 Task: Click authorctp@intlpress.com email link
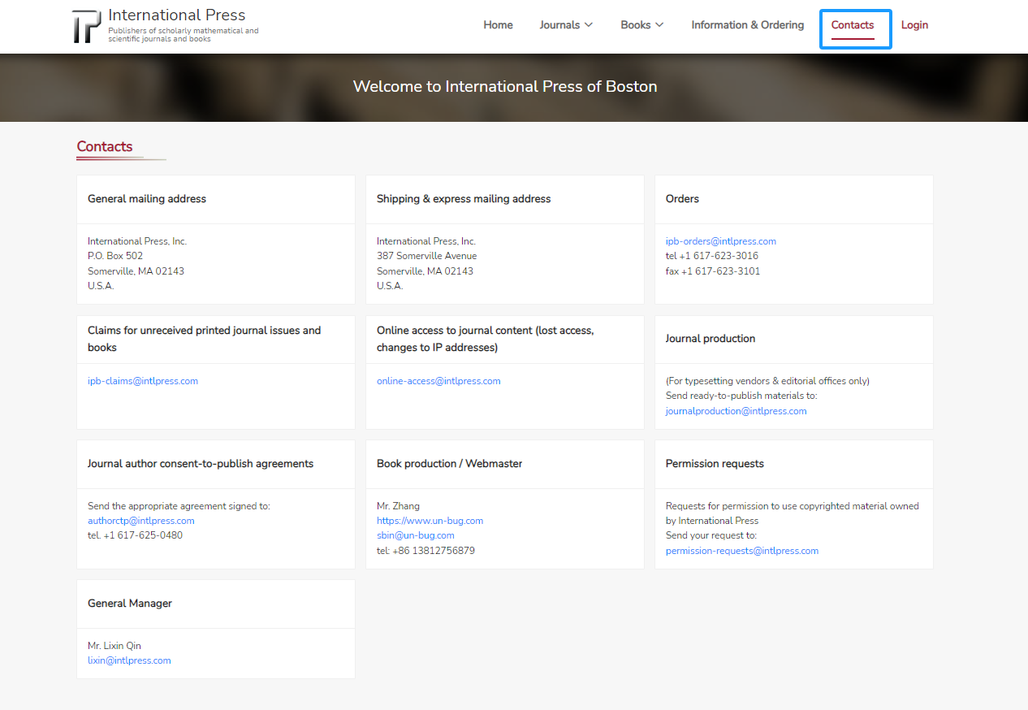coord(141,521)
